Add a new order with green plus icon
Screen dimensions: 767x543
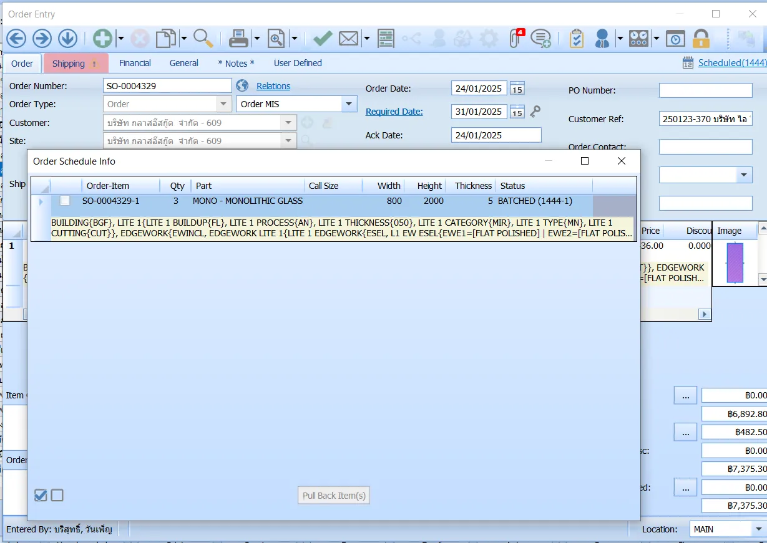(x=102, y=39)
